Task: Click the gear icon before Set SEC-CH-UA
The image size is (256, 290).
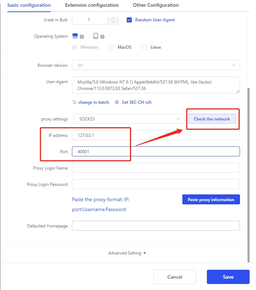Action: [x=117, y=102]
